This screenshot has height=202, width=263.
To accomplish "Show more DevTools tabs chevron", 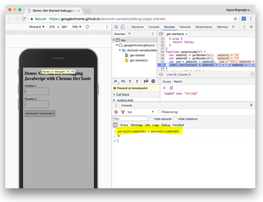I will (x=233, y=27).
